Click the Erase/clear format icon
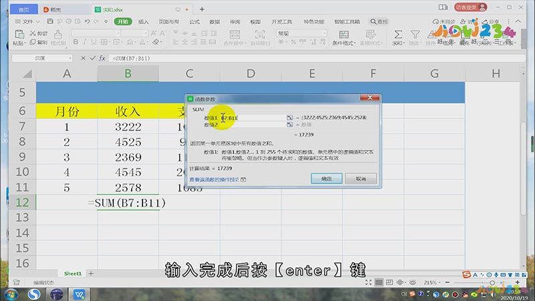The height and width of the screenshot is (301, 535). click(156, 42)
